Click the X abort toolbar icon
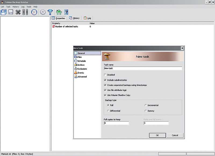Screen dimensions: 215x156 (18, 12)
